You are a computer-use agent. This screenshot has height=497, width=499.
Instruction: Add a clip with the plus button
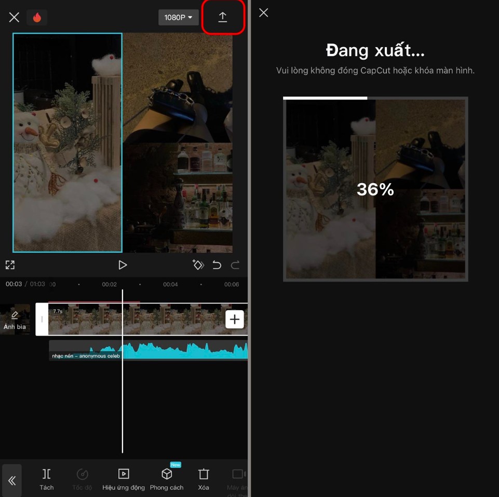(x=234, y=319)
